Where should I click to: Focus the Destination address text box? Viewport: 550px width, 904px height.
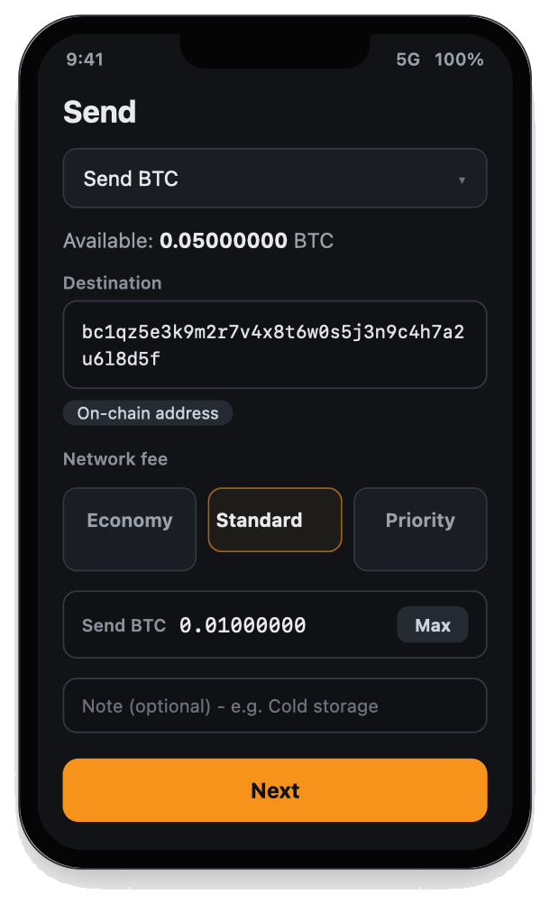pyautogui.click(x=275, y=345)
